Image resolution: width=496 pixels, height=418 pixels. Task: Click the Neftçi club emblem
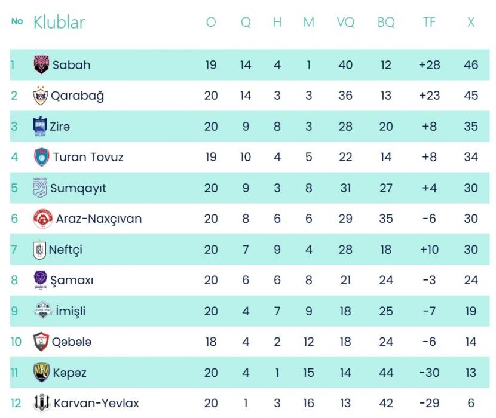pos(39,250)
